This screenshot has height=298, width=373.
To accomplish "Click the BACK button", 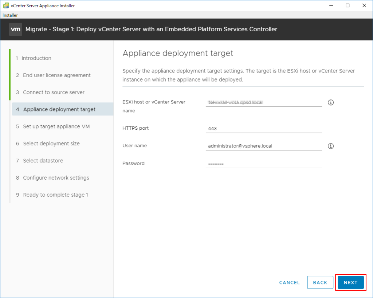I will (320, 282).
